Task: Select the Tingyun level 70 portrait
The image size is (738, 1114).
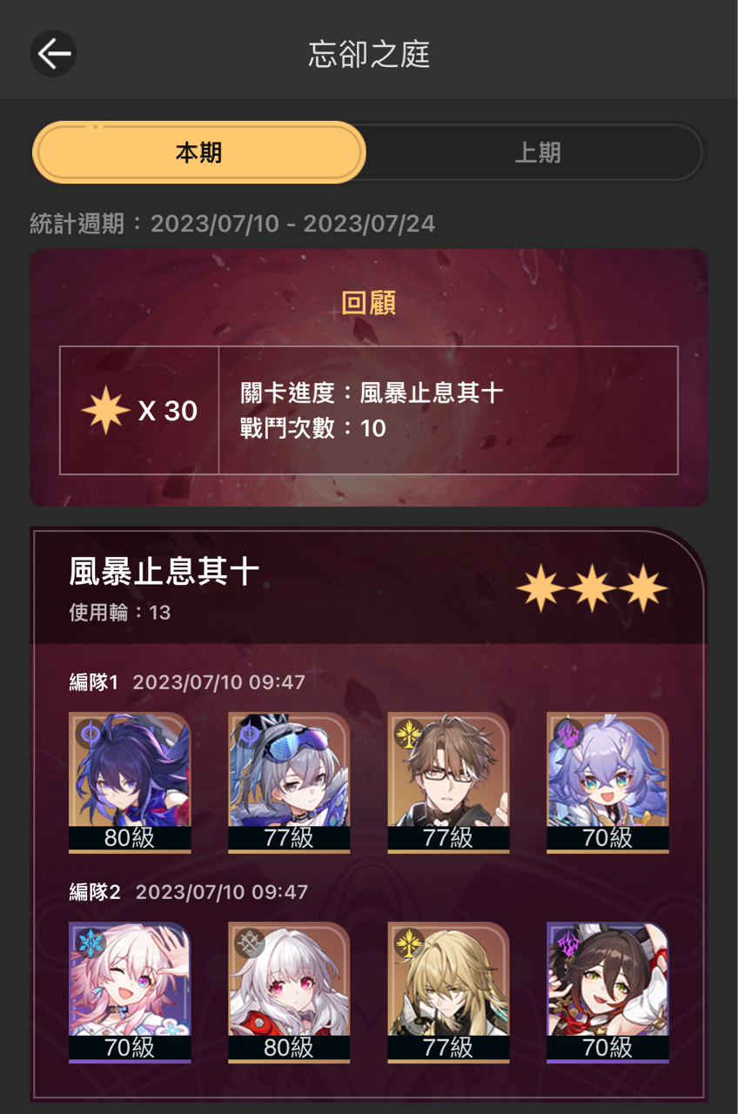Action: tap(607, 992)
